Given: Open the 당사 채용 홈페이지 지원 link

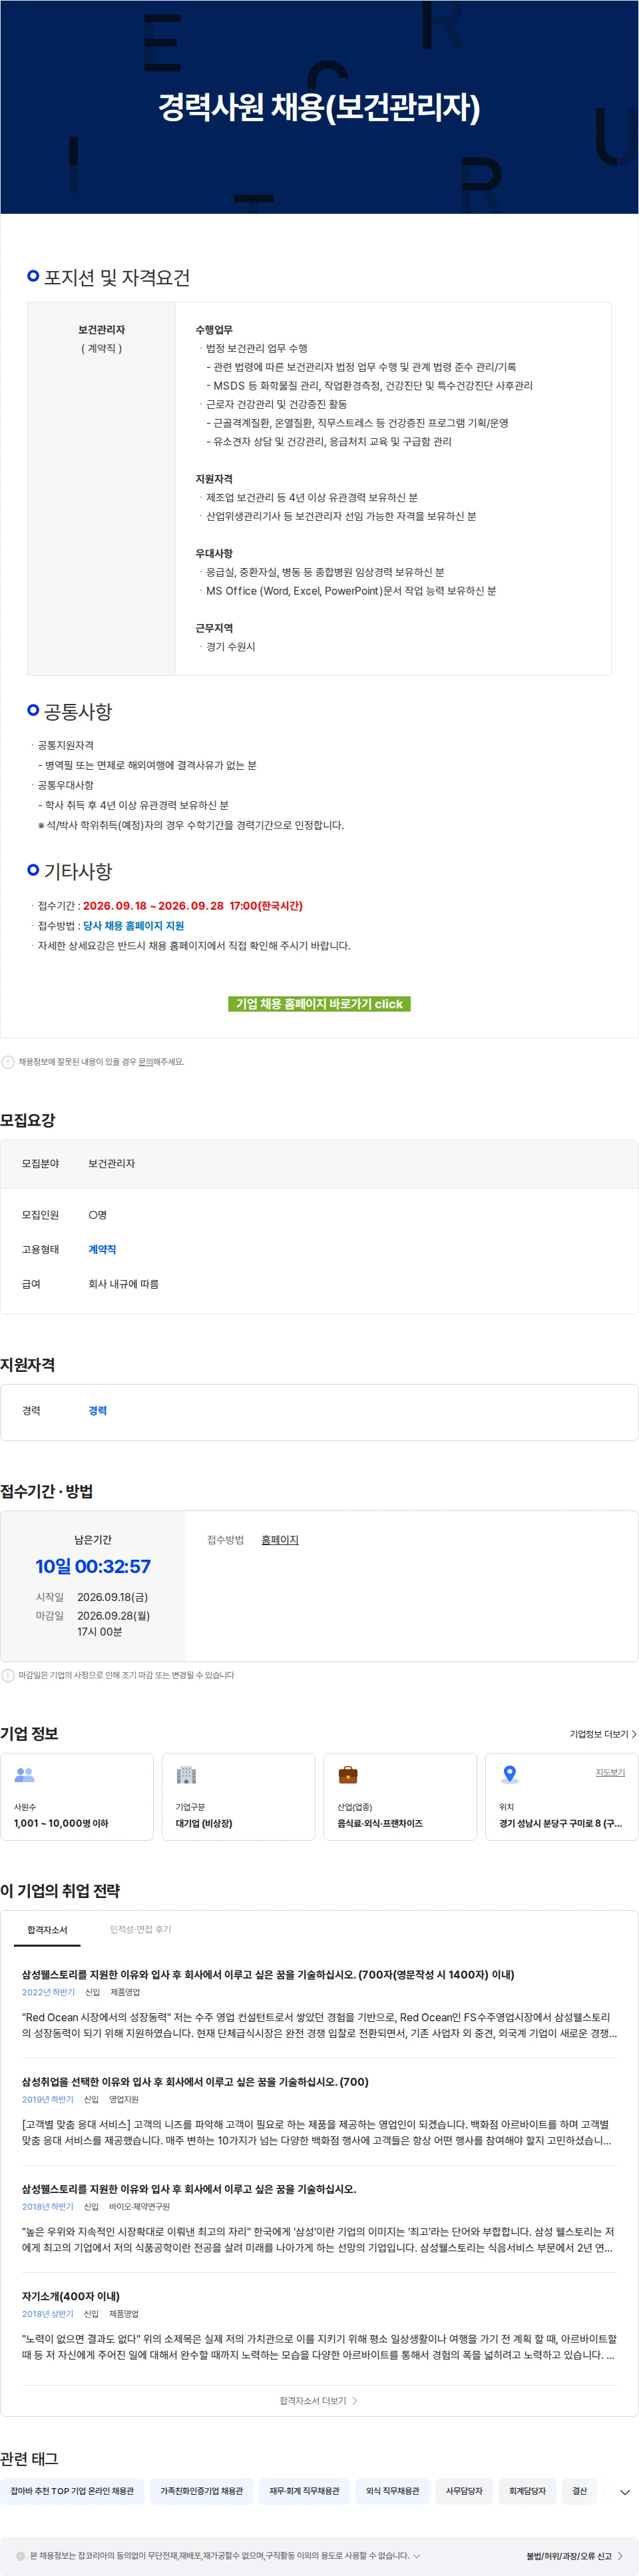Looking at the screenshot, I should tap(133, 926).
